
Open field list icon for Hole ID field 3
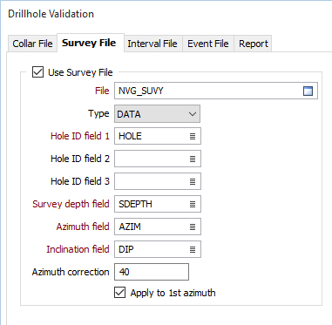pos(193,181)
